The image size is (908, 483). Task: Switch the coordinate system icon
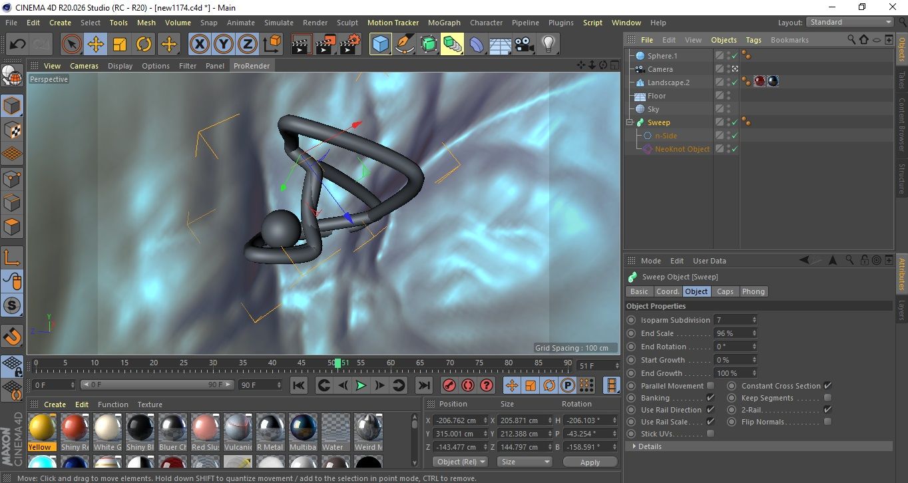coord(272,45)
